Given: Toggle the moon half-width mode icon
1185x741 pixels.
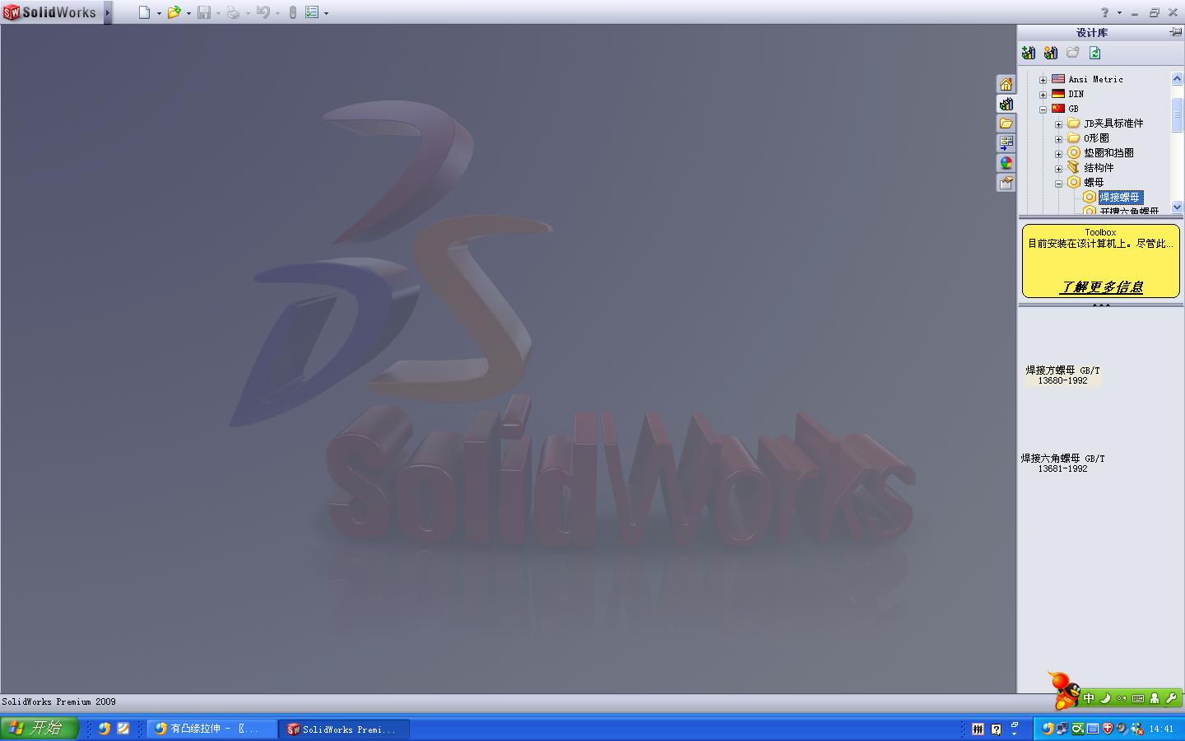Looking at the screenshot, I should (1105, 698).
